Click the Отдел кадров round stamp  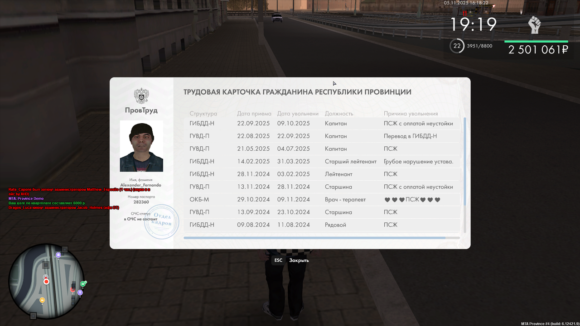(161, 222)
